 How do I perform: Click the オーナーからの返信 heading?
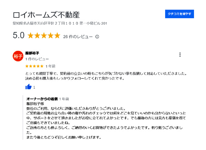42,99
